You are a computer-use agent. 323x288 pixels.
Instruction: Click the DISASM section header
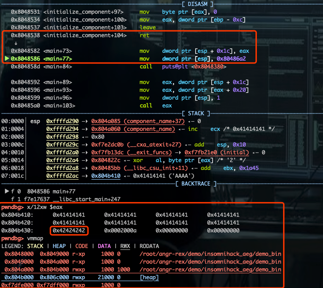pyautogui.click(x=198, y=4)
